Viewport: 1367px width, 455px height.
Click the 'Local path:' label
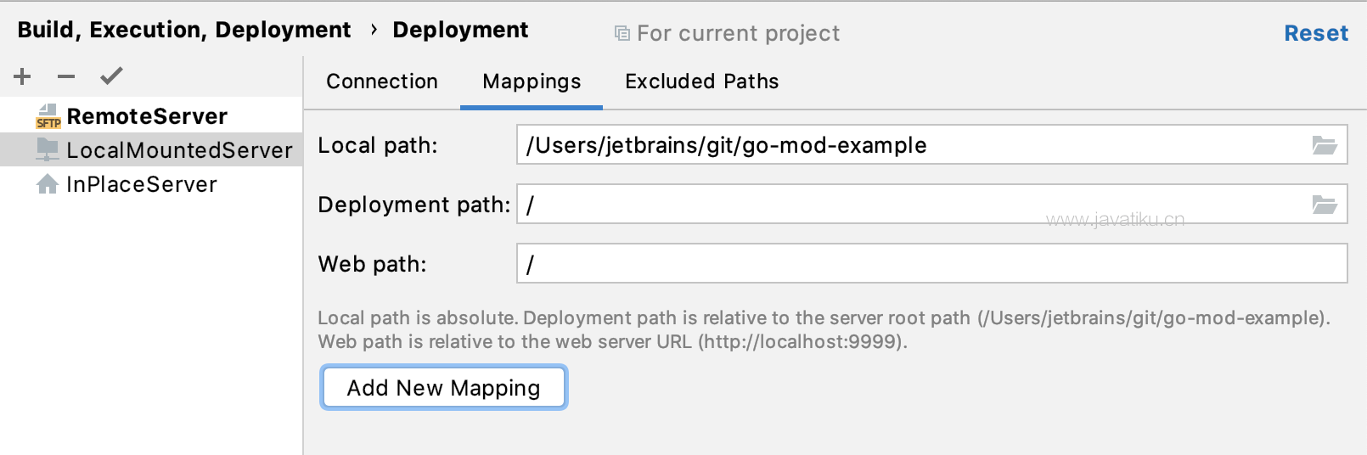pos(378,145)
